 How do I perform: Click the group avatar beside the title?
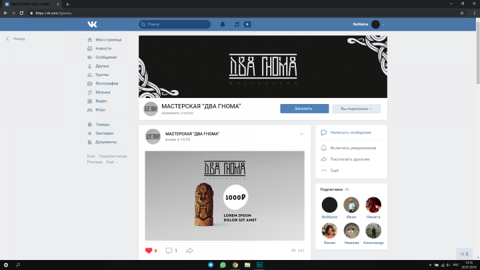pyautogui.click(x=151, y=109)
